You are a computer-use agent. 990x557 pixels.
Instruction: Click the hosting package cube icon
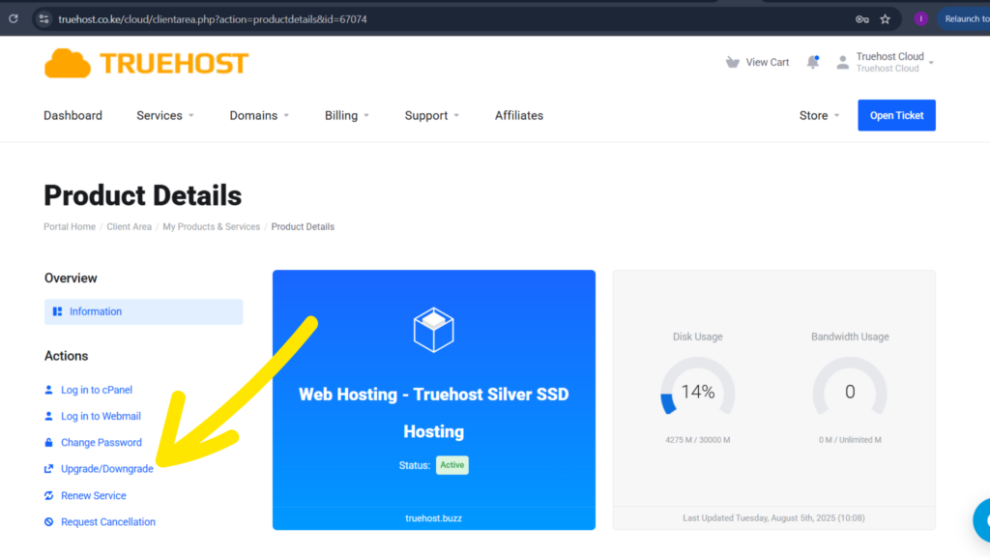pos(434,330)
